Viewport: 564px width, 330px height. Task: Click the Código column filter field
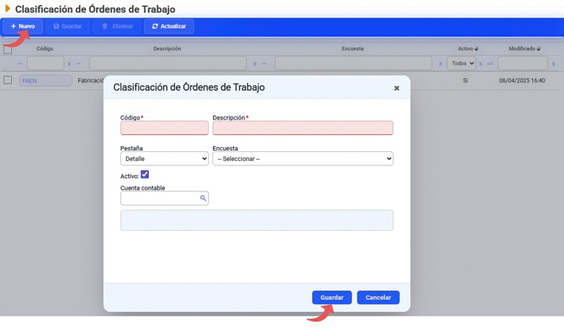pos(45,63)
